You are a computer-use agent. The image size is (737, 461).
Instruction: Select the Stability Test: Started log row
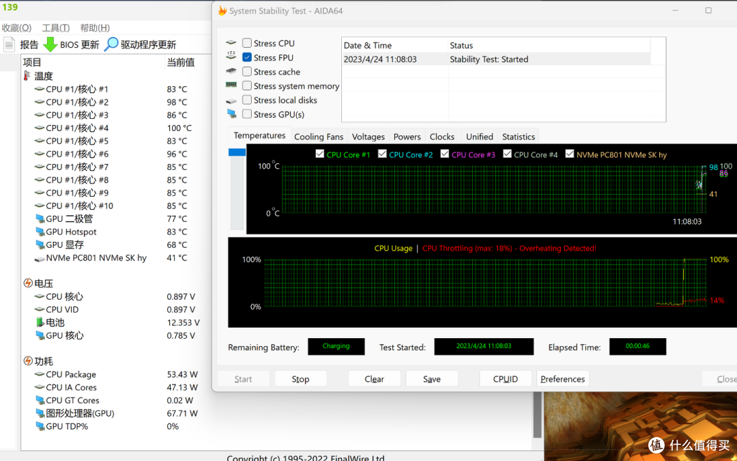point(496,59)
